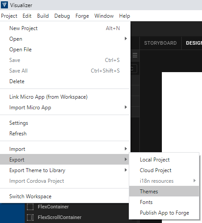
Task: Select the FlexScrollContainer widget icon
Action: pyautogui.click(x=30, y=217)
